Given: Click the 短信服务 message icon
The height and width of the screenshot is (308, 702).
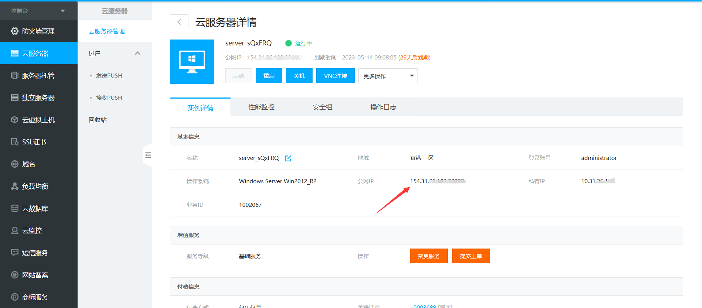Looking at the screenshot, I should pyautogui.click(x=15, y=253).
